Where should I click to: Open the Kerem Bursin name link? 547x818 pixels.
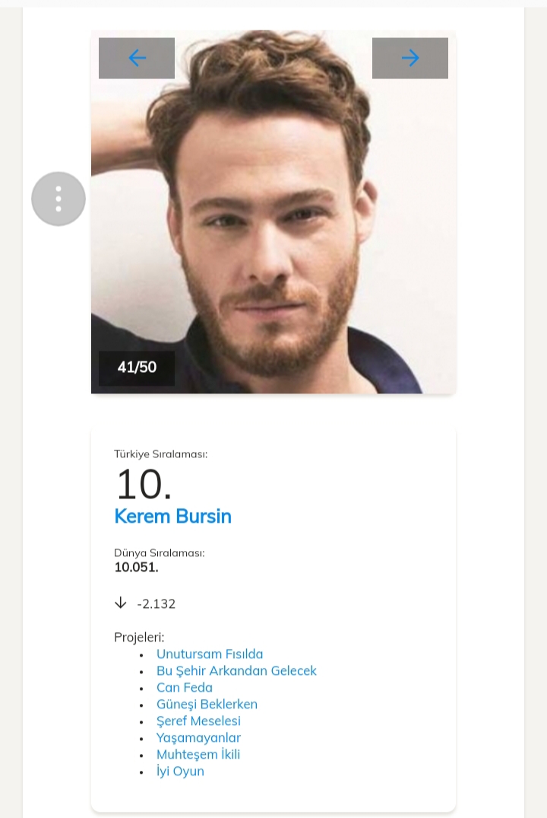coord(172,517)
